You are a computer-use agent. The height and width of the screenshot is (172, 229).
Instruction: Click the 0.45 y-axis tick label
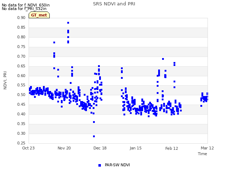pyautogui.click(x=21, y=104)
